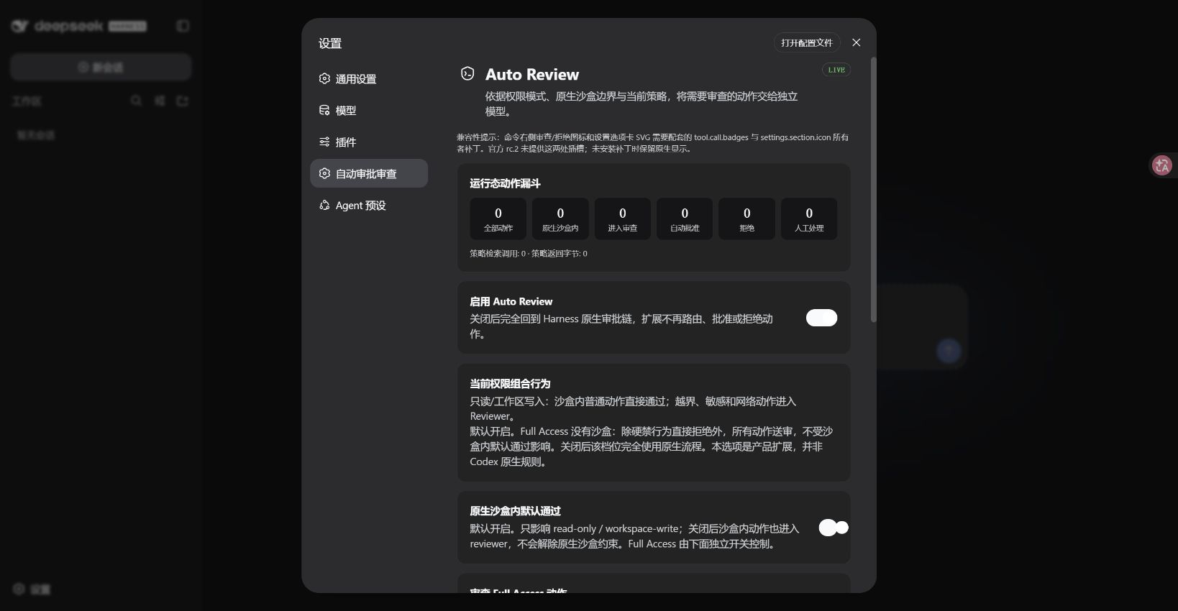Click the gear icon beside 通用设置
Screen dimensions: 1178x611
(x=324, y=78)
